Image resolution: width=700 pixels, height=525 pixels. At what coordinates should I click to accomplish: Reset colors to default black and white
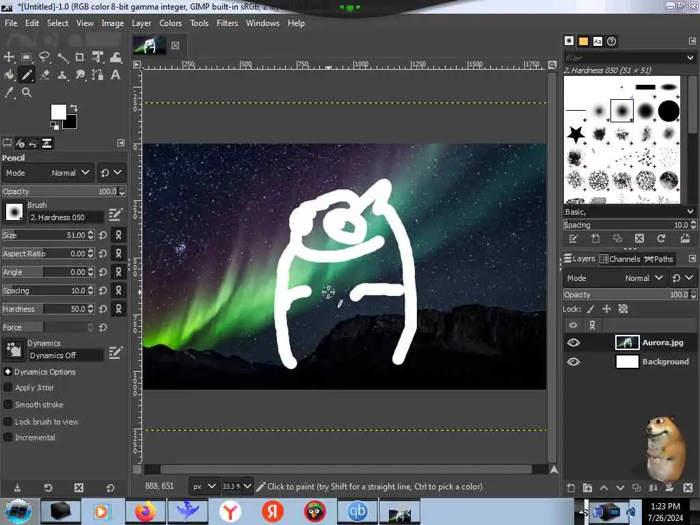(55, 126)
